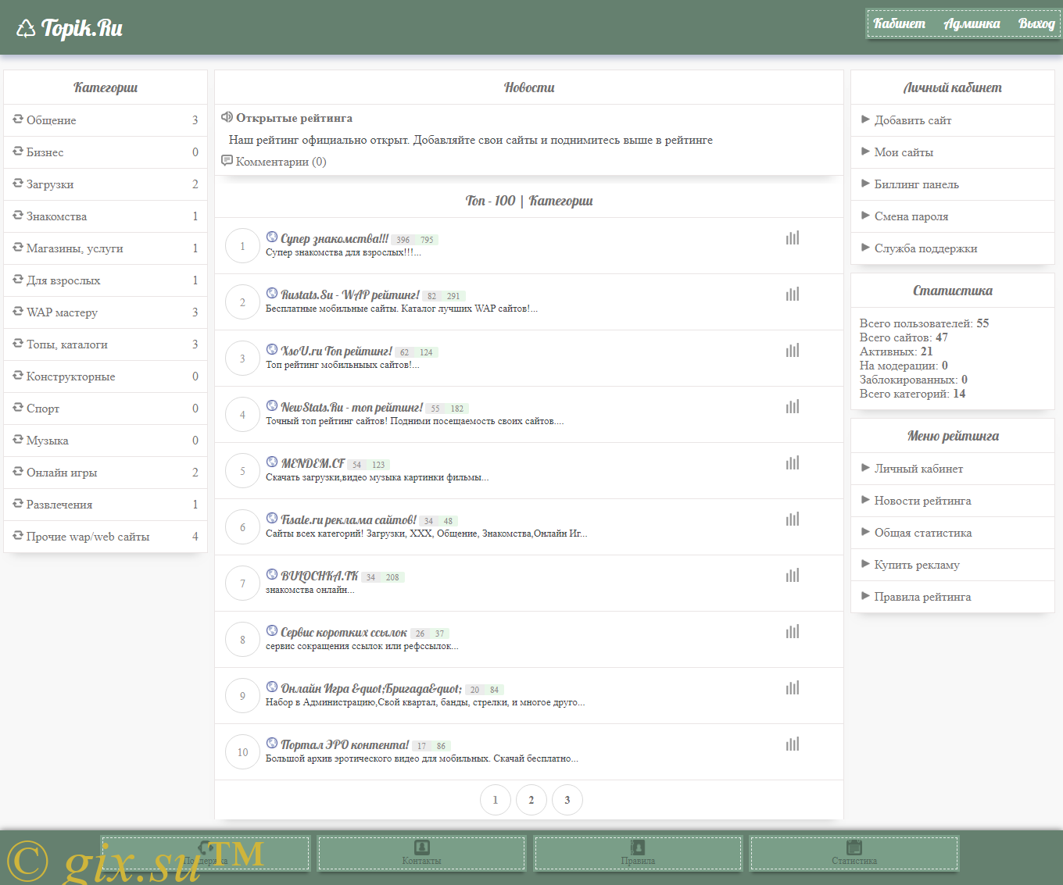Click arrow next to Мои сайты
Image resolution: width=1063 pixels, height=885 pixels.
(865, 152)
